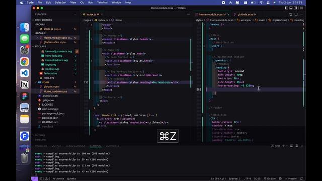The height and width of the screenshot is (181, 322).
Task: Open Explorer views and more actions menu
Action: pos(75,14)
